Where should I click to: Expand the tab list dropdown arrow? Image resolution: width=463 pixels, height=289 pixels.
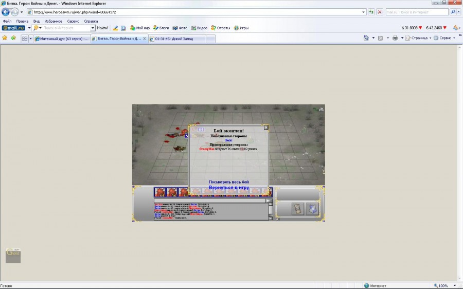coord(30,39)
